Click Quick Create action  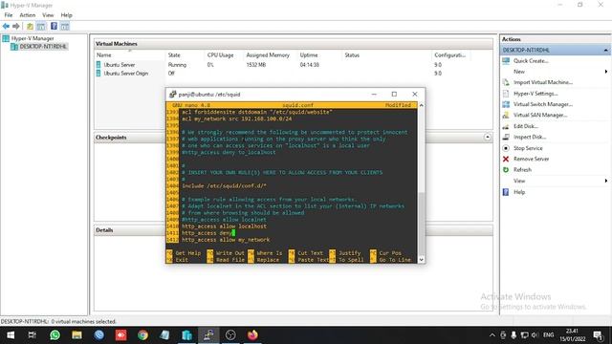[531, 61]
